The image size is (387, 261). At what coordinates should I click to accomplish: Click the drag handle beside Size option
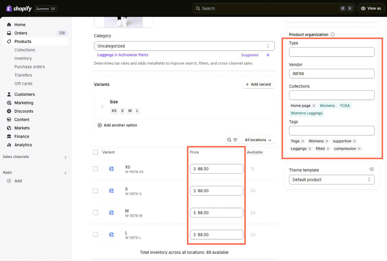pos(102,107)
